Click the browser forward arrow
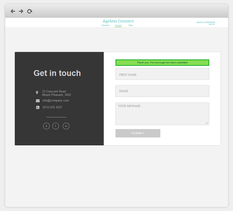The height and width of the screenshot is (211, 233). (x=21, y=11)
